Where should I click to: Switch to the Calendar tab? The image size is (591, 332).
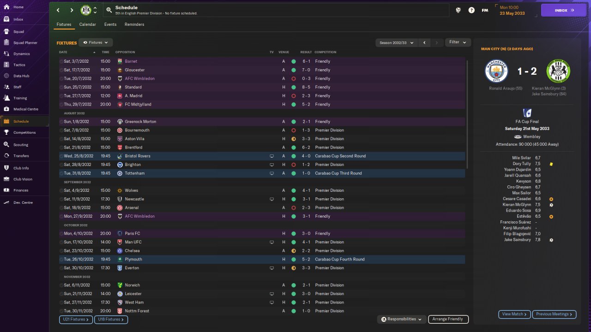point(88,24)
